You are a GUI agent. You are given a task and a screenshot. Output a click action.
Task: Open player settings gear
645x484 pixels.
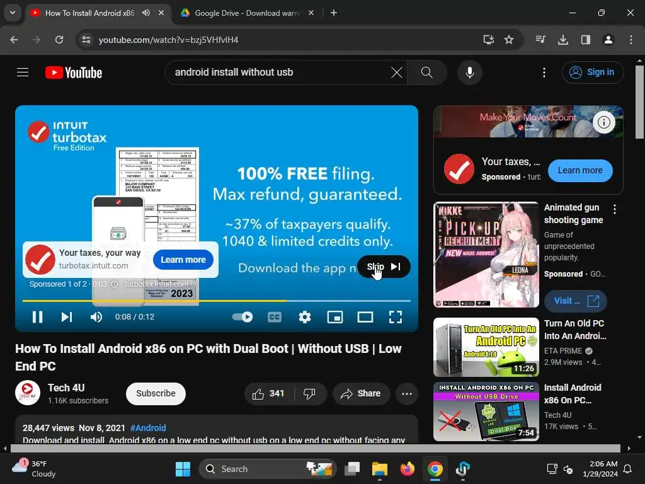tap(305, 317)
